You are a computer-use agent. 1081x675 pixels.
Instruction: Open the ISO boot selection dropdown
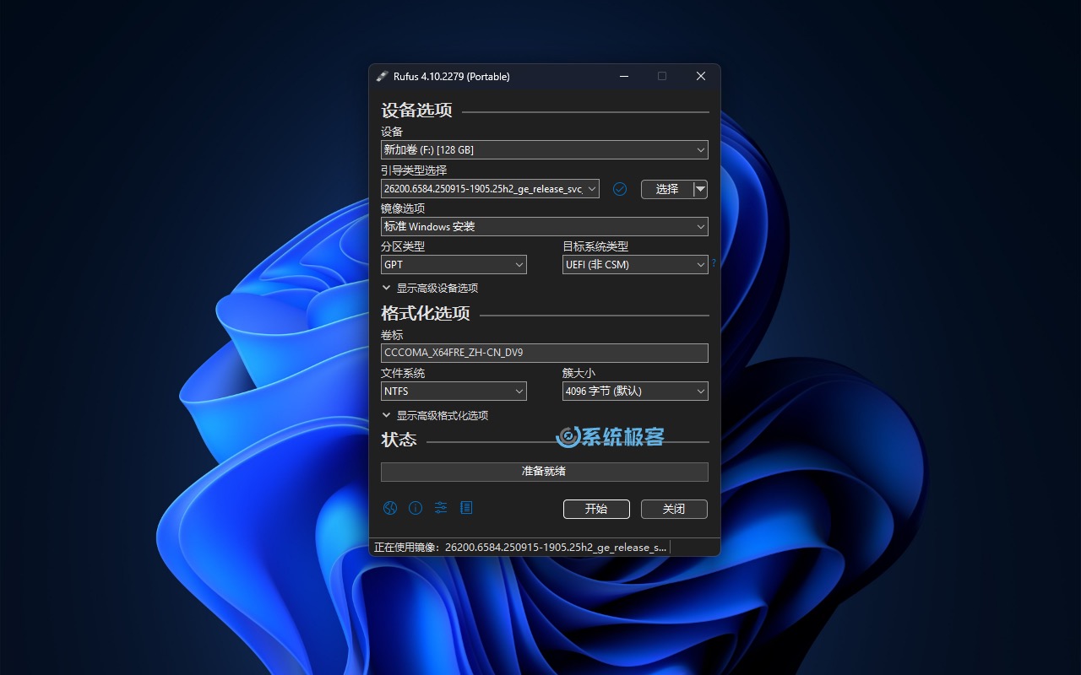click(x=490, y=189)
